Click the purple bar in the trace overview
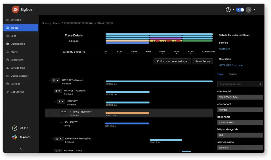This screenshot has height=160, width=271. (166, 39)
